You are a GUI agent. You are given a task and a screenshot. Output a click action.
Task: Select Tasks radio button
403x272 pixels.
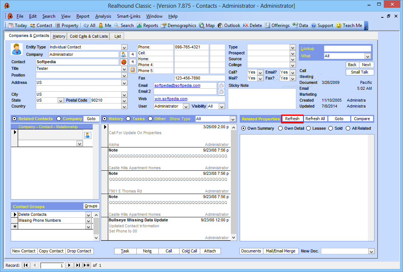coord(128,119)
